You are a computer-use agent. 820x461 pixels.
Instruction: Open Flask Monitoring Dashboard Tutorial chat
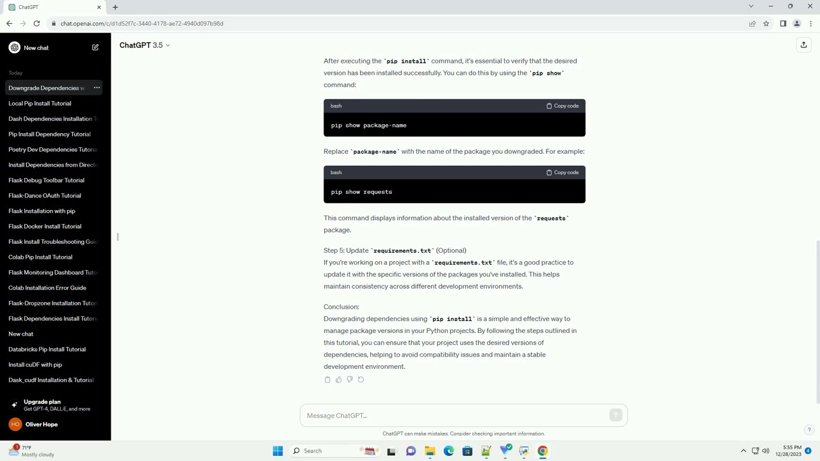tap(55, 272)
